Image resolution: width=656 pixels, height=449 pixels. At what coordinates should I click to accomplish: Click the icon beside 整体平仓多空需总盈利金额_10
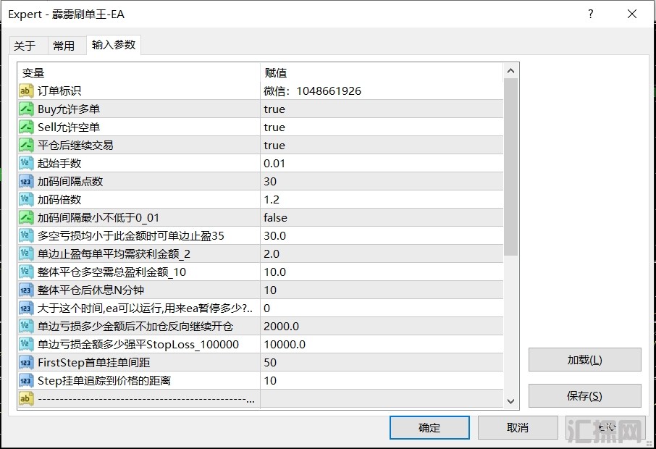point(25,272)
